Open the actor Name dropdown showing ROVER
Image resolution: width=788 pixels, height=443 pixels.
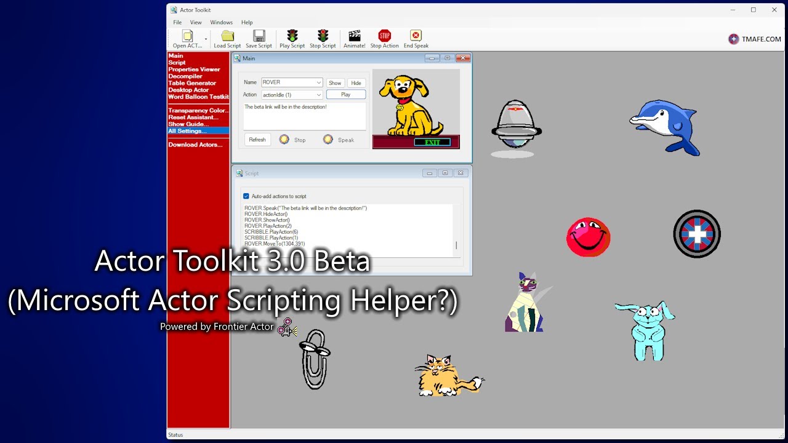[x=292, y=82]
